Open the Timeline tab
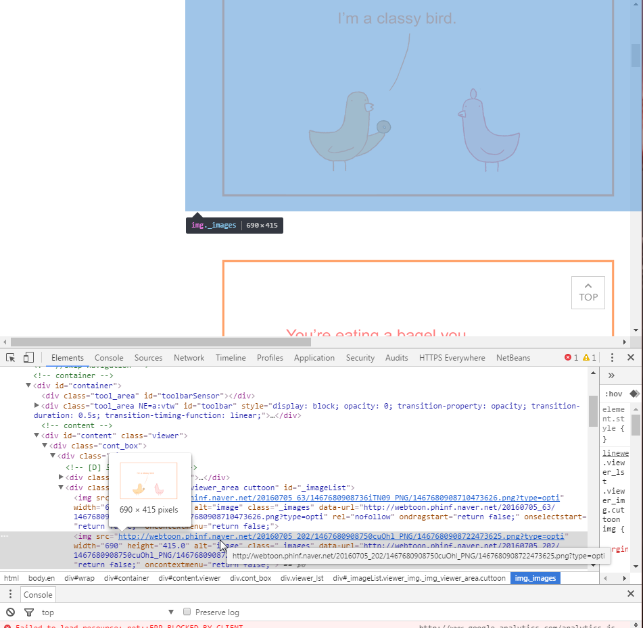 pos(231,358)
